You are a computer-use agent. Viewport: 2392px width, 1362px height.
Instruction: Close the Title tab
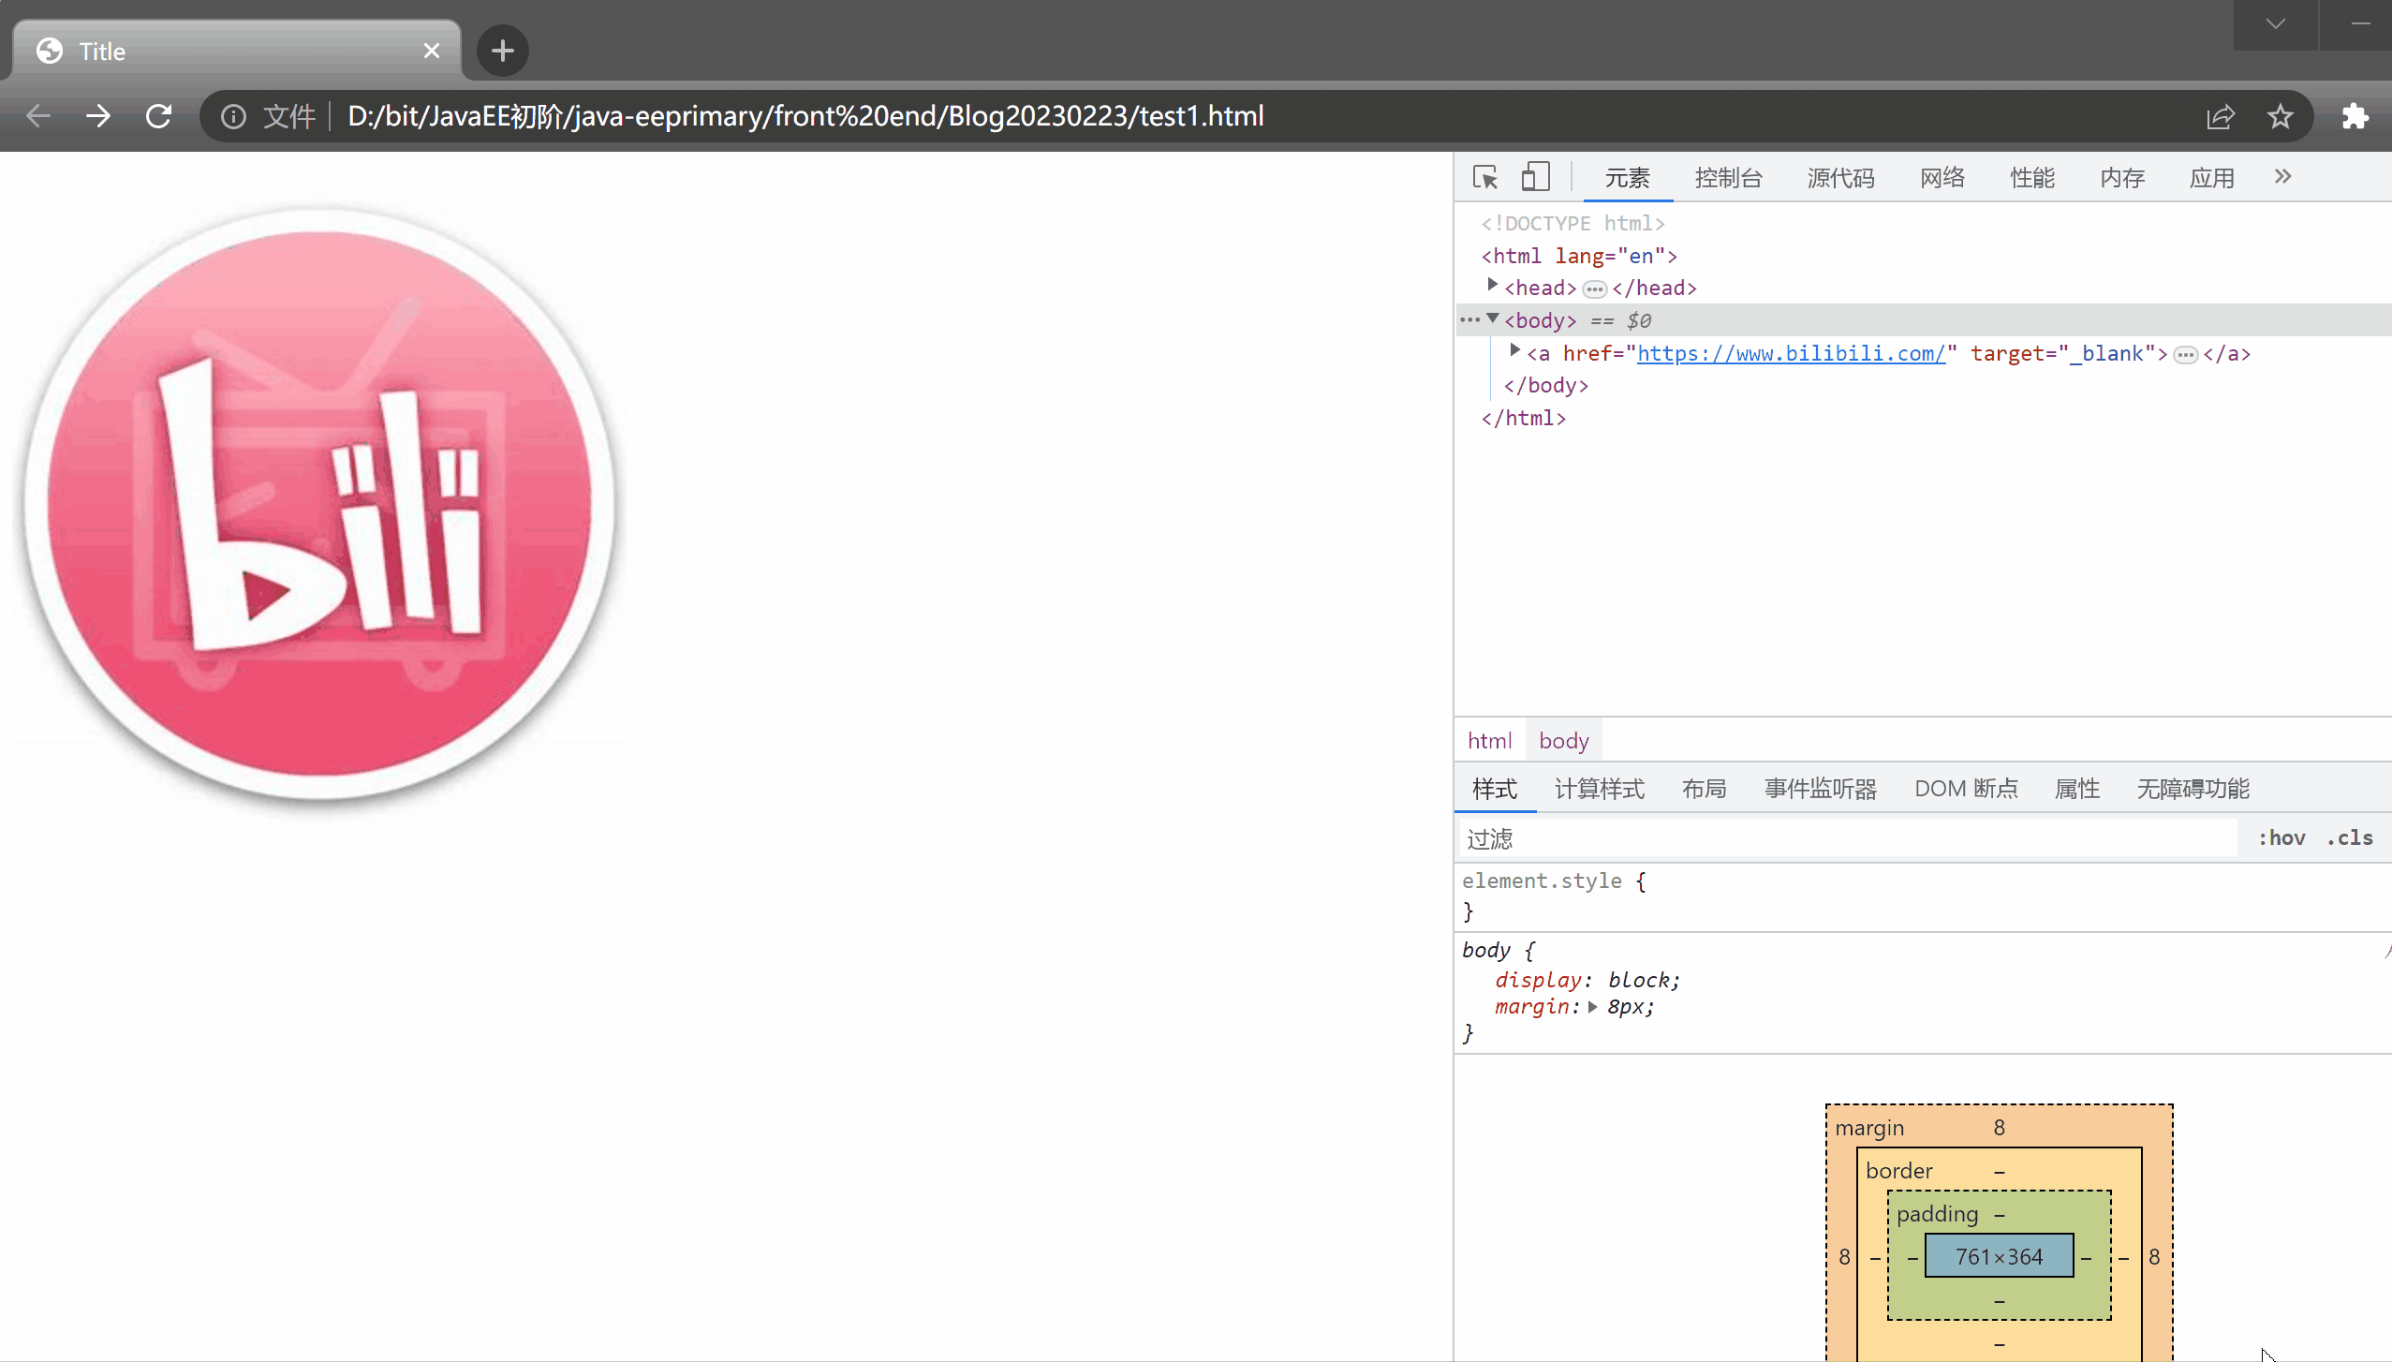click(x=432, y=51)
